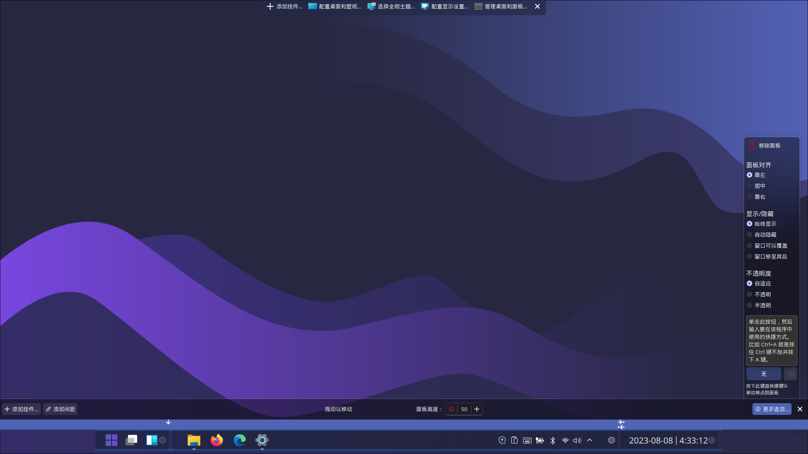This screenshot has height=454, width=808.
Task: Click 添加挂件... in the top toolbar
Action: pos(285,6)
